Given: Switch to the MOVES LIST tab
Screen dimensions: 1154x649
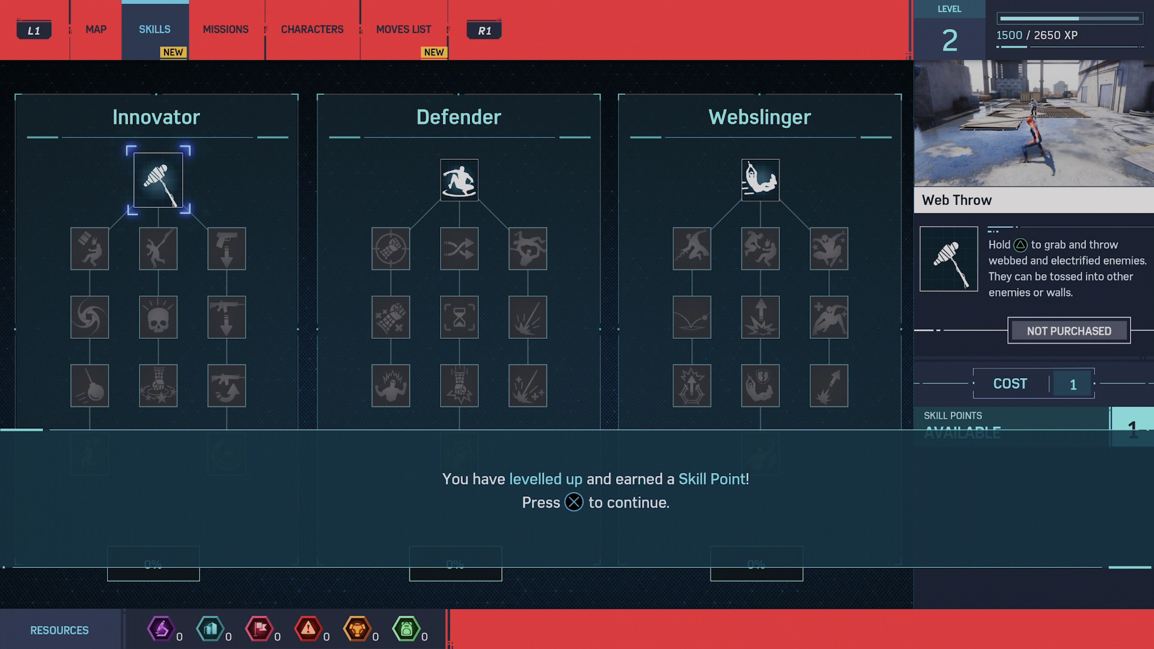Looking at the screenshot, I should pyautogui.click(x=403, y=30).
